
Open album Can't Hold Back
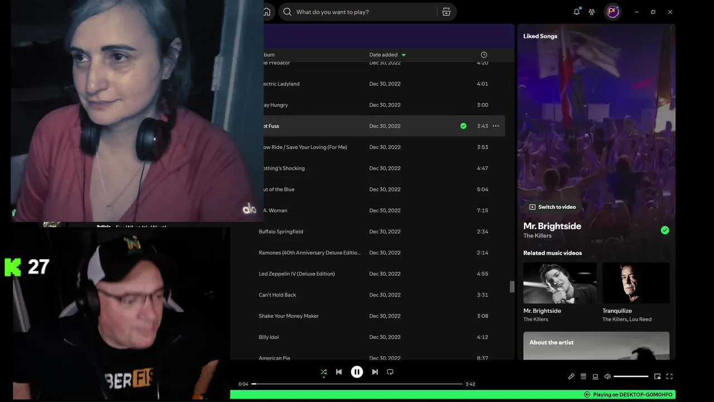click(277, 295)
